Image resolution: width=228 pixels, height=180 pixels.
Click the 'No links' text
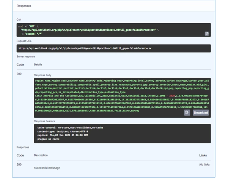tap(204, 164)
